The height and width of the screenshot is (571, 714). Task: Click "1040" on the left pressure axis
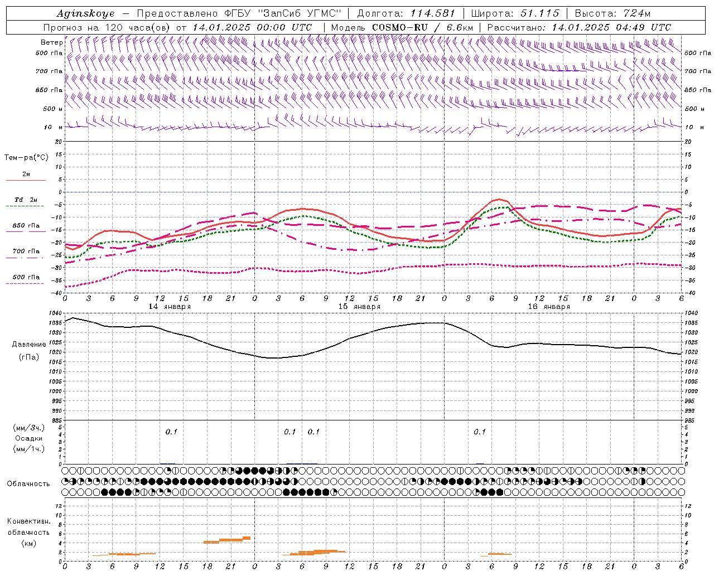(x=55, y=313)
